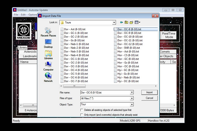Click the file icon of Dor - Gx (8-10).txt
This screenshot has height=131, width=197.
pyautogui.click(x=62, y=40)
